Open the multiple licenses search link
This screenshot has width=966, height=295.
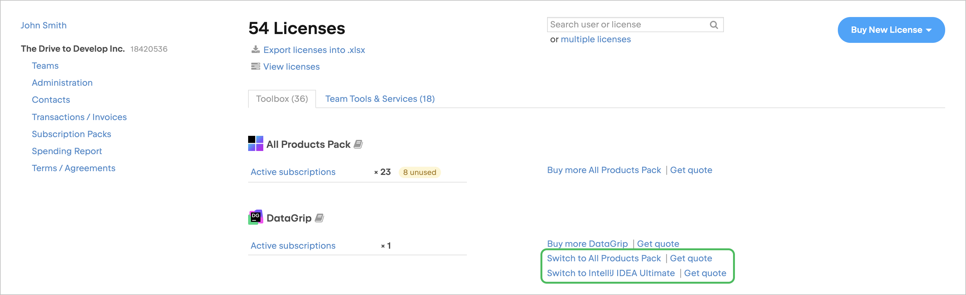coord(595,39)
